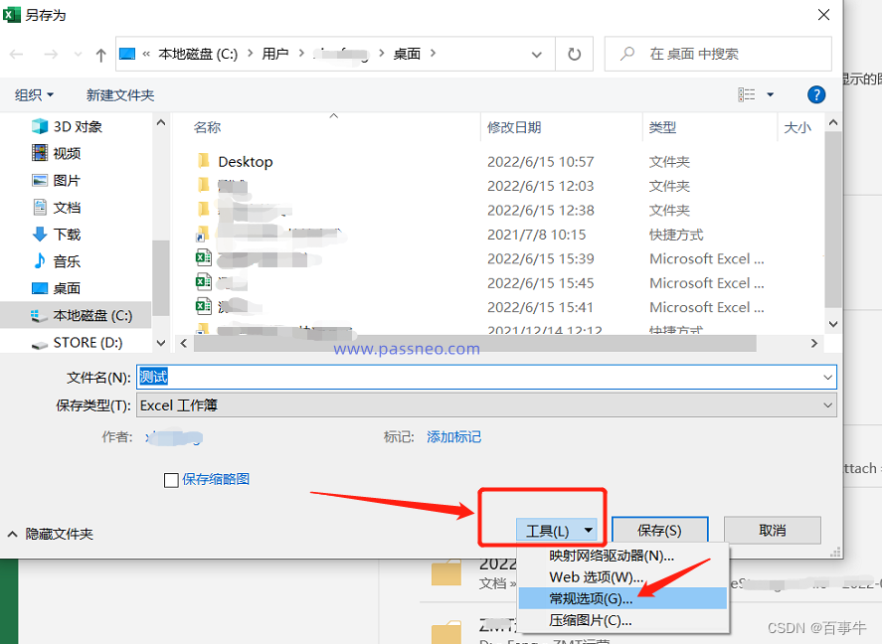Image resolution: width=882 pixels, height=644 pixels.
Task: Choose 映射网络驱动器(N)... menu item
Action: coord(622,556)
